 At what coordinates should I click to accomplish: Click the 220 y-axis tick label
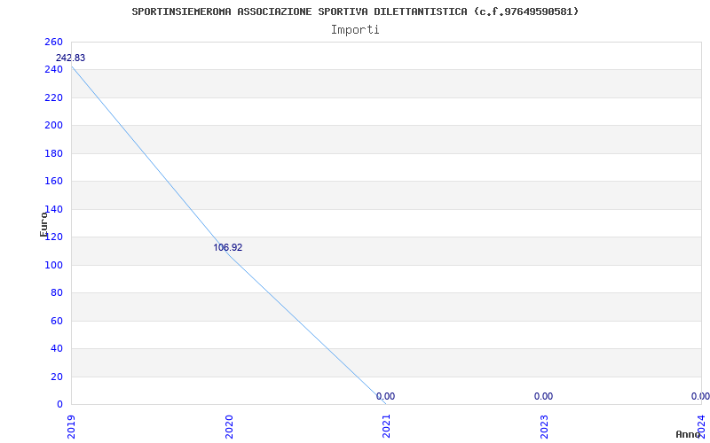point(53,97)
